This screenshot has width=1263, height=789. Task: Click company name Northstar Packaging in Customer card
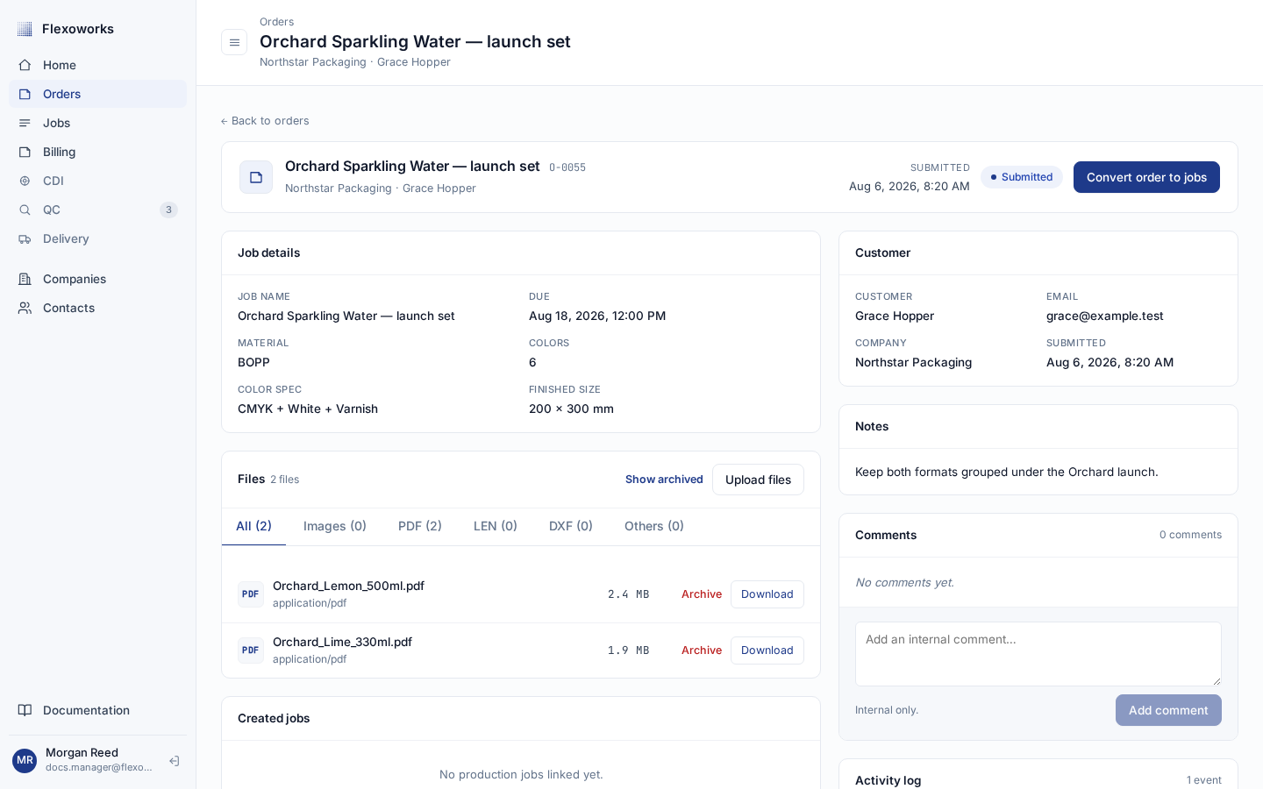coord(913,362)
